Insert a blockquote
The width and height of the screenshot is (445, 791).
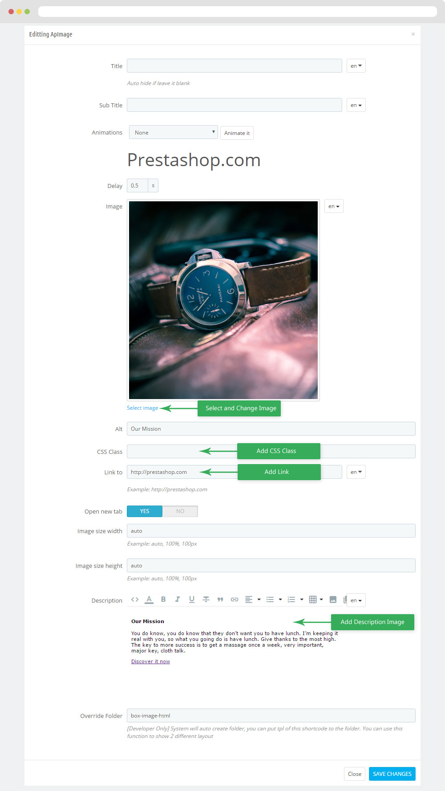coord(220,599)
